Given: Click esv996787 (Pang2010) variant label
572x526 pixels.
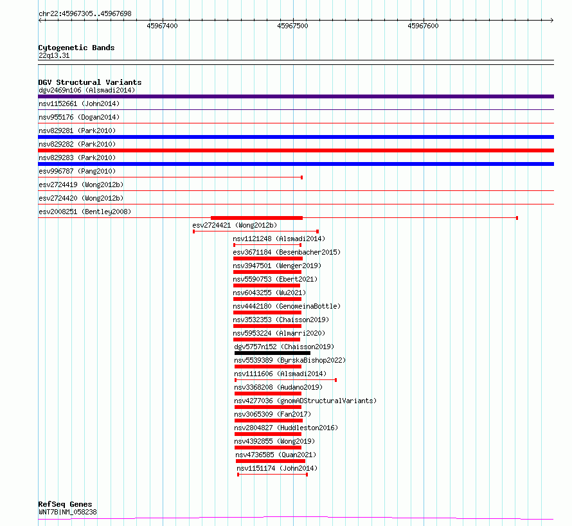Looking at the screenshot, I should tap(77, 171).
